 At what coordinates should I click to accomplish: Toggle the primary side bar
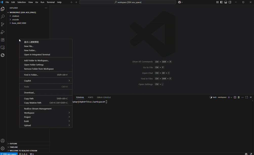click(221, 2)
